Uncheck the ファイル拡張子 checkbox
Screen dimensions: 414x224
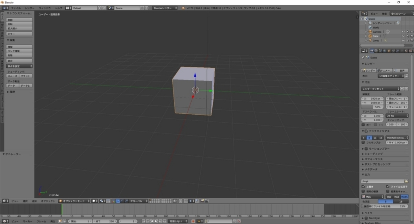[388, 187]
